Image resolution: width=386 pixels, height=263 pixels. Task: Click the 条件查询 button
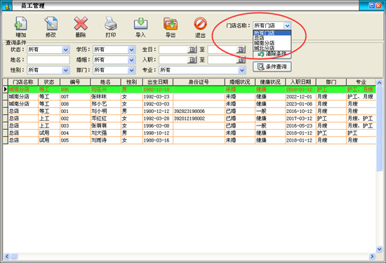point(272,67)
